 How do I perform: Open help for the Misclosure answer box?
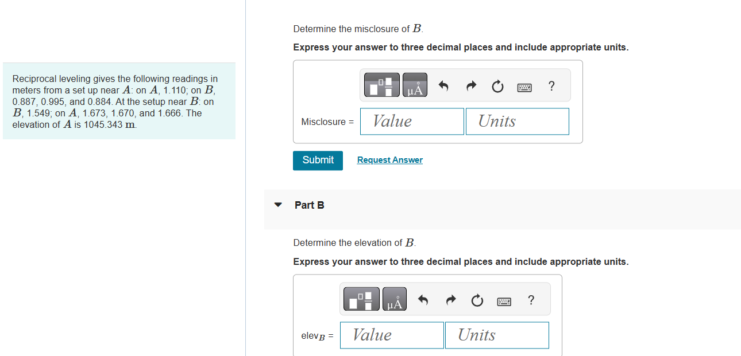pos(551,85)
